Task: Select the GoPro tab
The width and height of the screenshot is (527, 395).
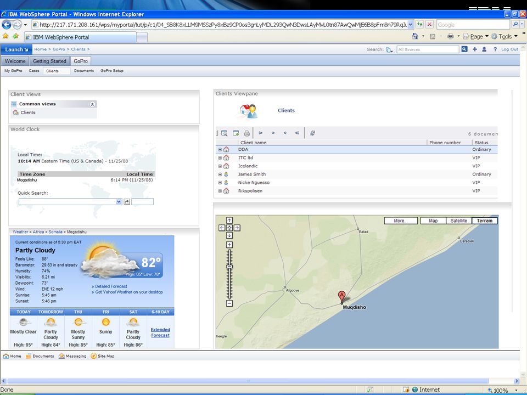Action: coord(81,61)
